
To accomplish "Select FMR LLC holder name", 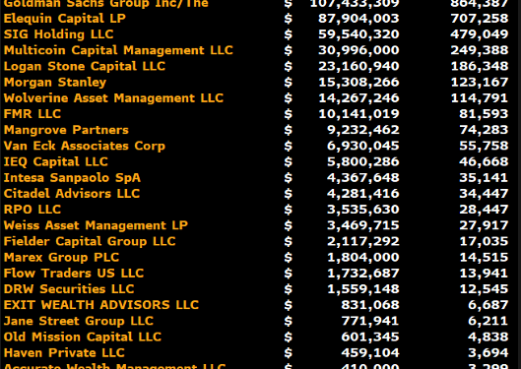I will (33, 114).
